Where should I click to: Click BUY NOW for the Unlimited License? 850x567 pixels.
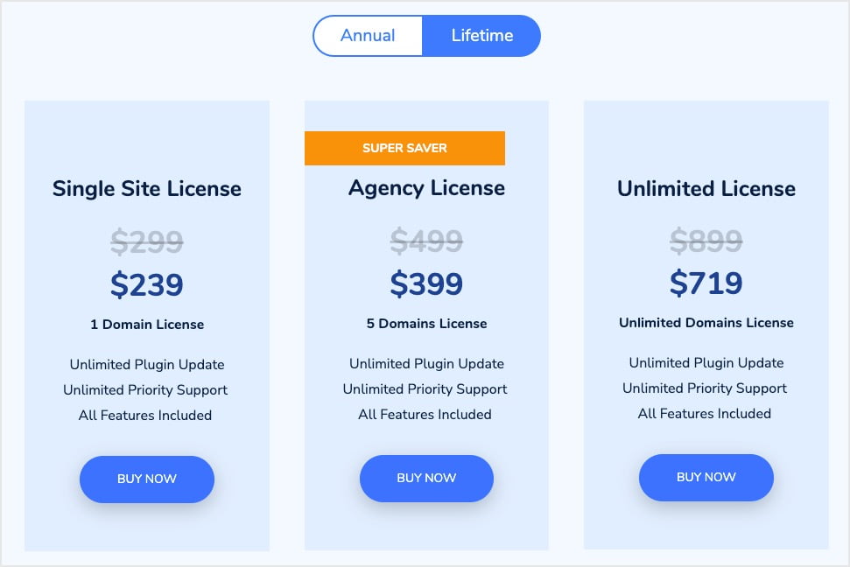click(706, 477)
